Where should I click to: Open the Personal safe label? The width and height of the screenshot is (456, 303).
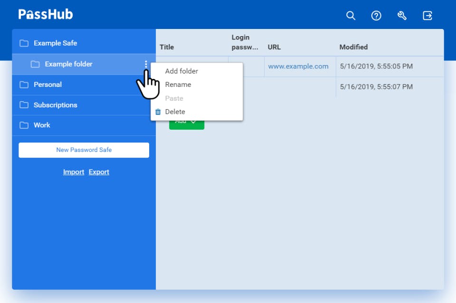(x=47, y=85)
